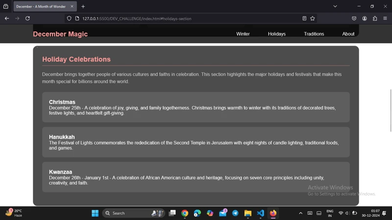Open the Traditions nav link
Image resolution: width=392 pixels, height=220 pixels.
pyautogui.click(x=314, y=34)
